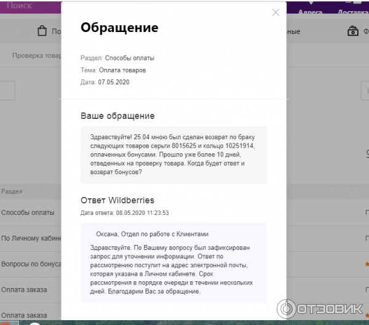Click the Раздел: Способы оплаты line in dialog
Viewport: 369px width, 325px height.
117,58
